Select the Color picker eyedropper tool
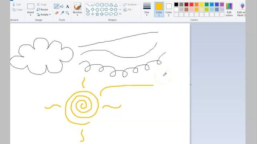This screenshot has width=257, height=144. click(62, 13)
